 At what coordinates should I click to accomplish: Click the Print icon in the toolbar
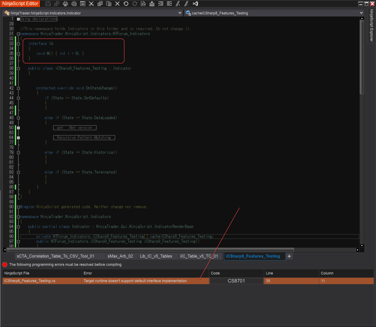[65, 4]
